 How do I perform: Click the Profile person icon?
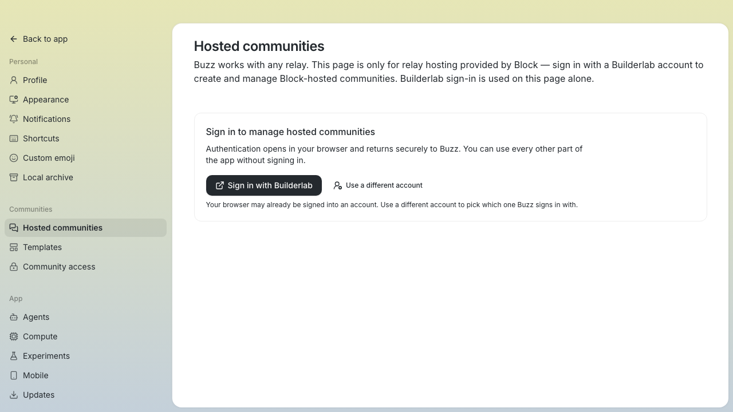click(14, 80)
